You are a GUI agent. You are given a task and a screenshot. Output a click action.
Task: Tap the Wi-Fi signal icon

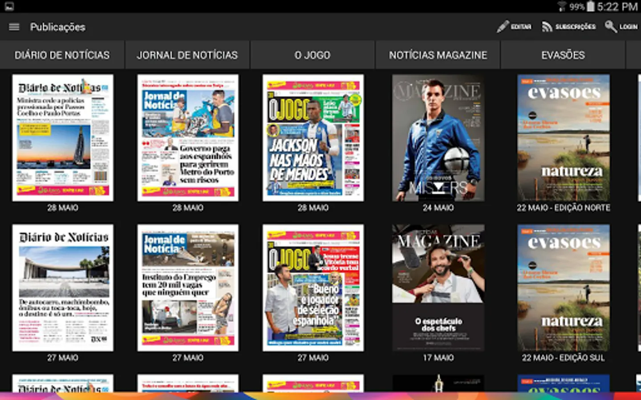562,6
